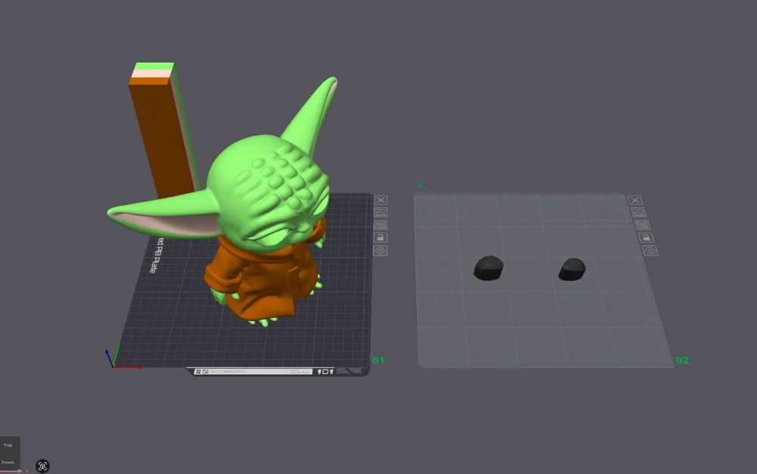The width and height of the screenshot is (757, 474).
Task: Click the plate 01 name bar
Action: 253,371
